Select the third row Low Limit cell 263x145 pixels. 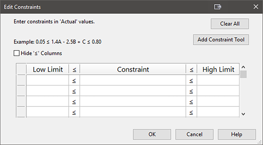pyautogui.click(x=47, y=101)
